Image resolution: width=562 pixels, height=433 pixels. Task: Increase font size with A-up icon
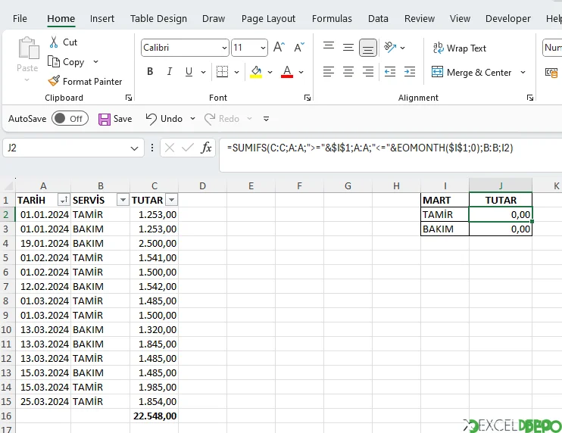pyautogui.click(x=279, y=47)
